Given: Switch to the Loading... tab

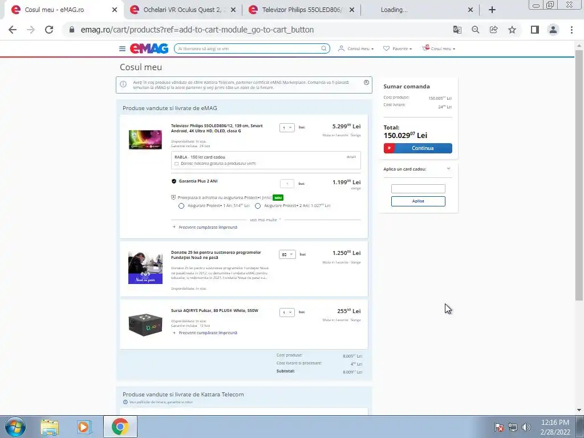Looking at the screenshot, I should (394, 10).
